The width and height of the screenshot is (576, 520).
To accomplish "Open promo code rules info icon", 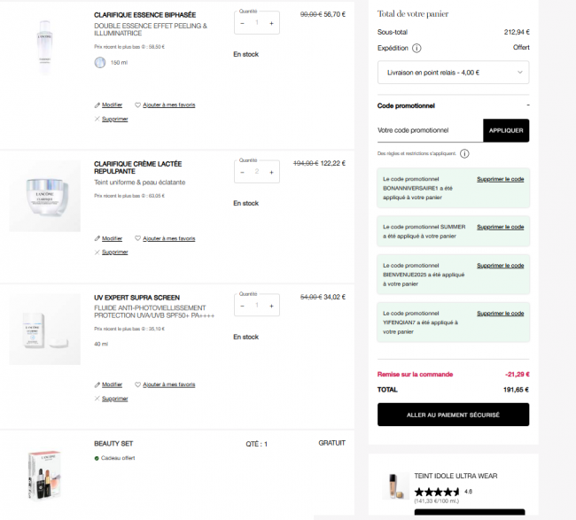I will point(464,153).
